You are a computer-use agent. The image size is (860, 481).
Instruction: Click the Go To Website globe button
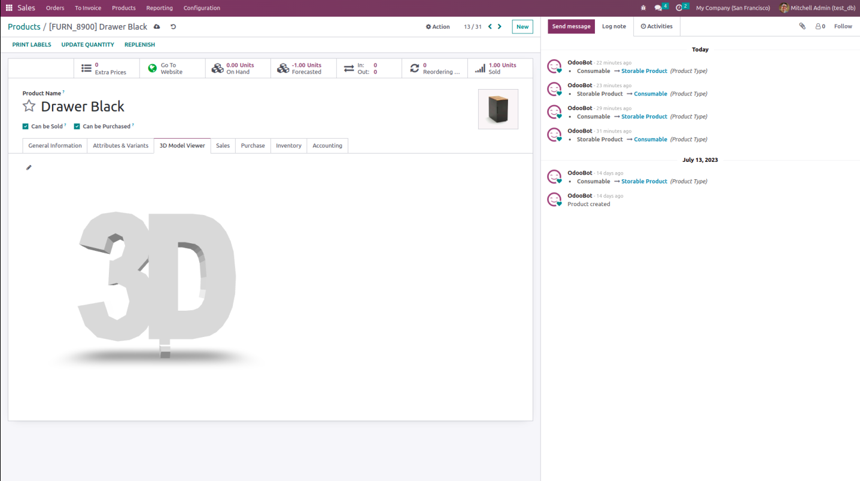pos(172,68)
